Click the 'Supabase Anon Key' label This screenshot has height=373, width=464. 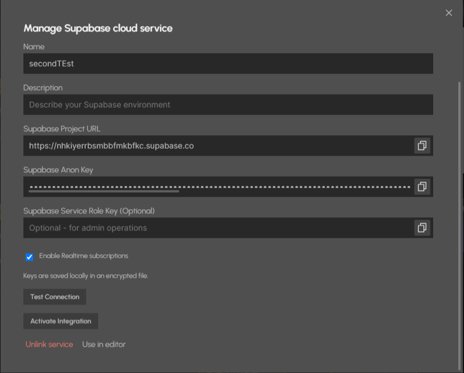click(x=58, y=170)
